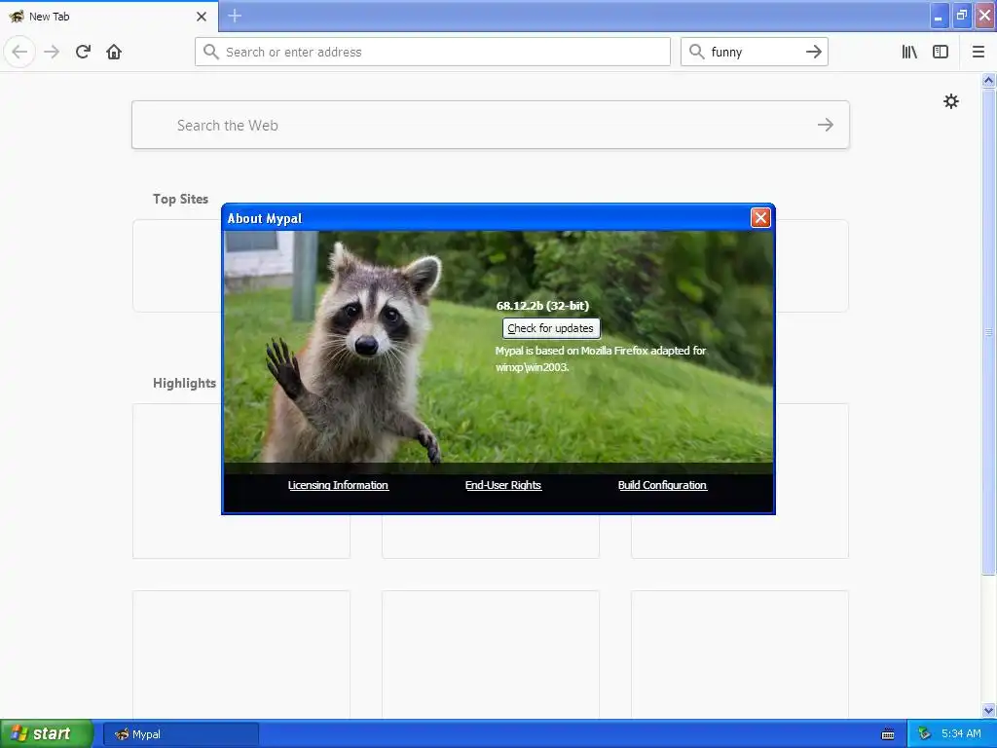Close the About Mypal dialog
This screenshot has height=748, width=997.
[760, 217]
